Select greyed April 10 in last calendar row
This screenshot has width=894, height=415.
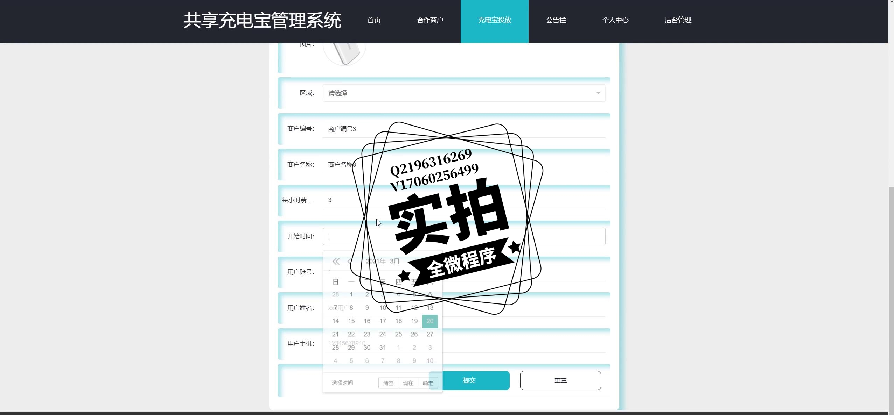tap(430, 361)
